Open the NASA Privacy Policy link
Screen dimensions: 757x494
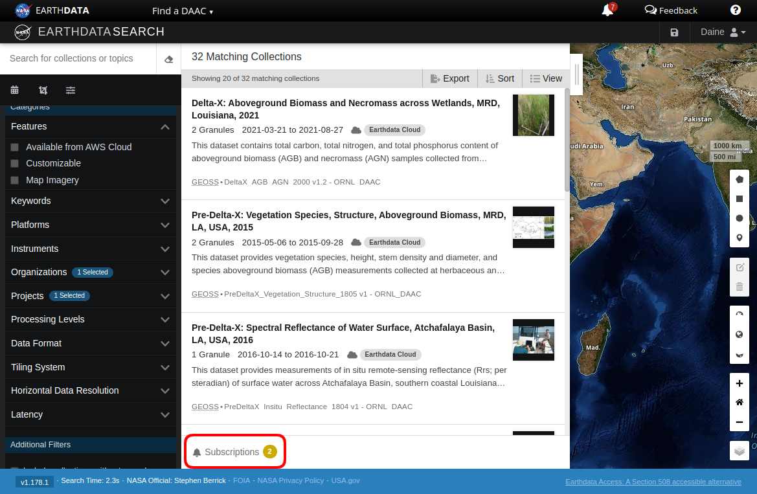pyautogui.click(x=291, y=480)
